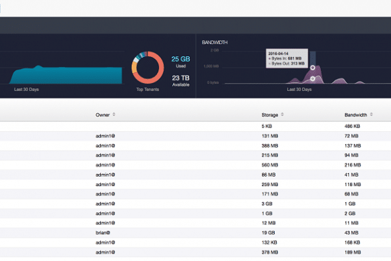Sort table by Storage column arrows
Image resolution: width=391 pixels, height=261 pixels.
pos(282,114)
